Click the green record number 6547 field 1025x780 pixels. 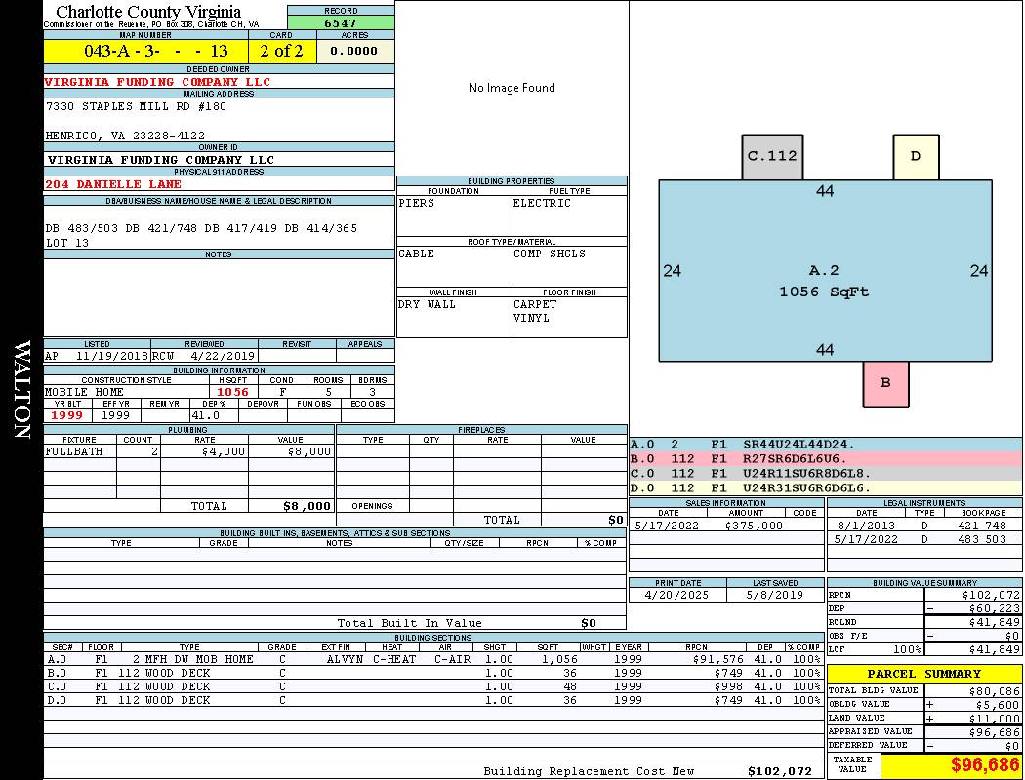[x=341, y=22]
